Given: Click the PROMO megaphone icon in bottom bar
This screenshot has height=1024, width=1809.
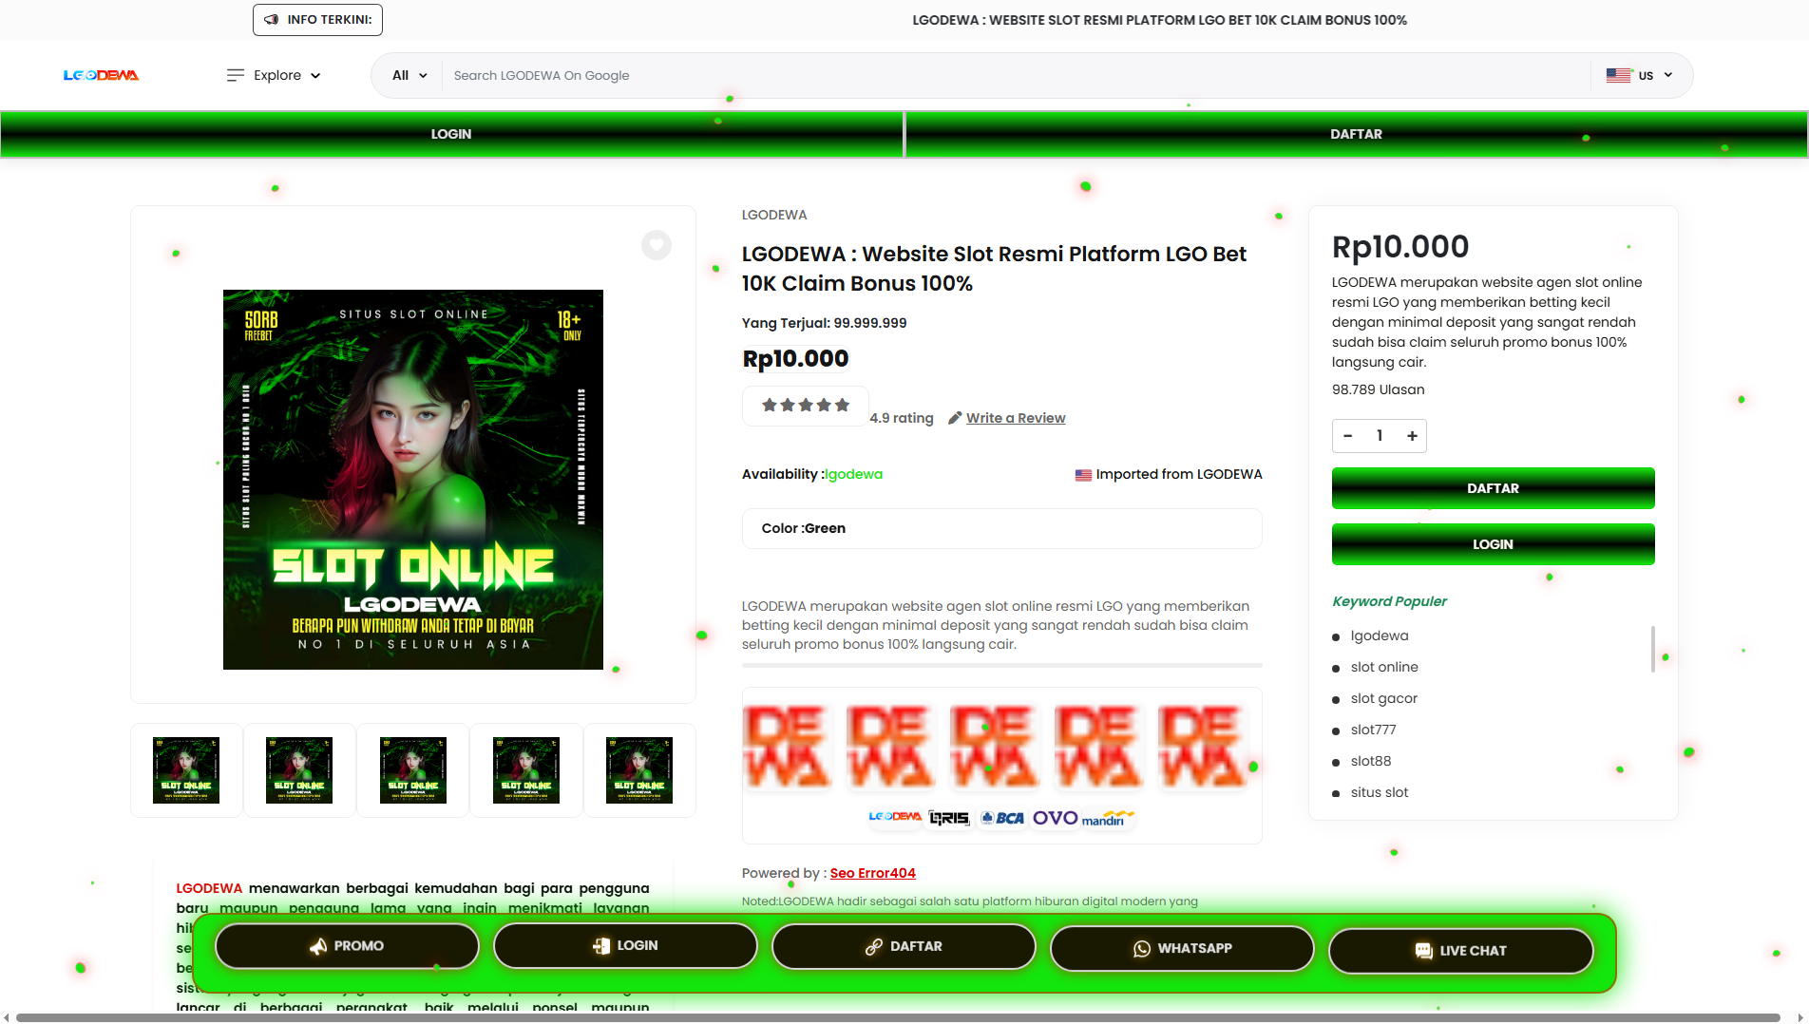Looking at the screenshot, I should 318,946.
